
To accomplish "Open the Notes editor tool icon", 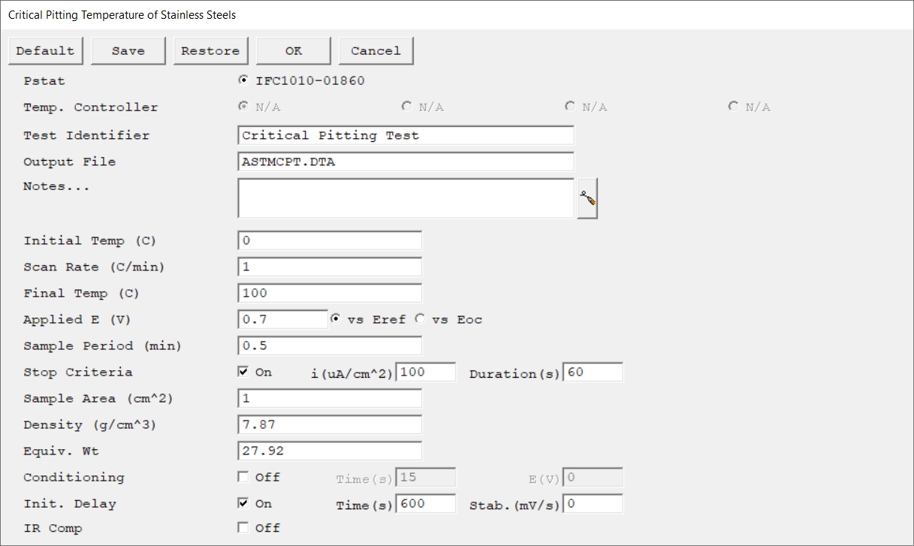I will point(587,199).
